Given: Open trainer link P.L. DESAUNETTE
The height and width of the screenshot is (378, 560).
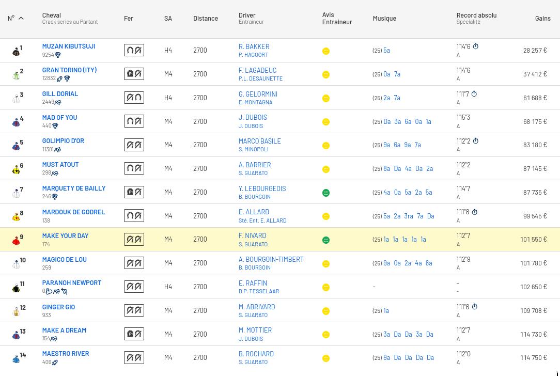Looking at the screenshot, I should point(260,78).
